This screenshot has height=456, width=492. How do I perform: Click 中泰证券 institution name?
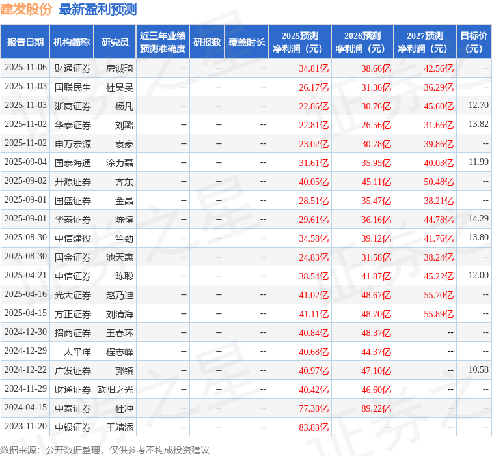click(x=73, y=408)
